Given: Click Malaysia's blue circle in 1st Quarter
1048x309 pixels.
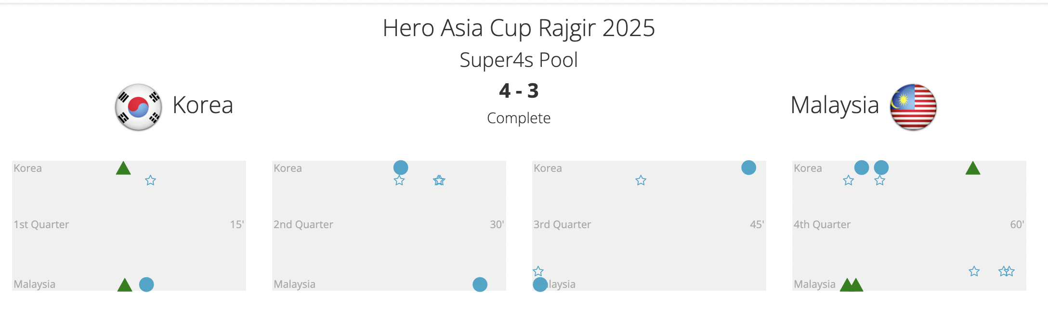Looking at the screenshot, I should click(x=146, y=284).
